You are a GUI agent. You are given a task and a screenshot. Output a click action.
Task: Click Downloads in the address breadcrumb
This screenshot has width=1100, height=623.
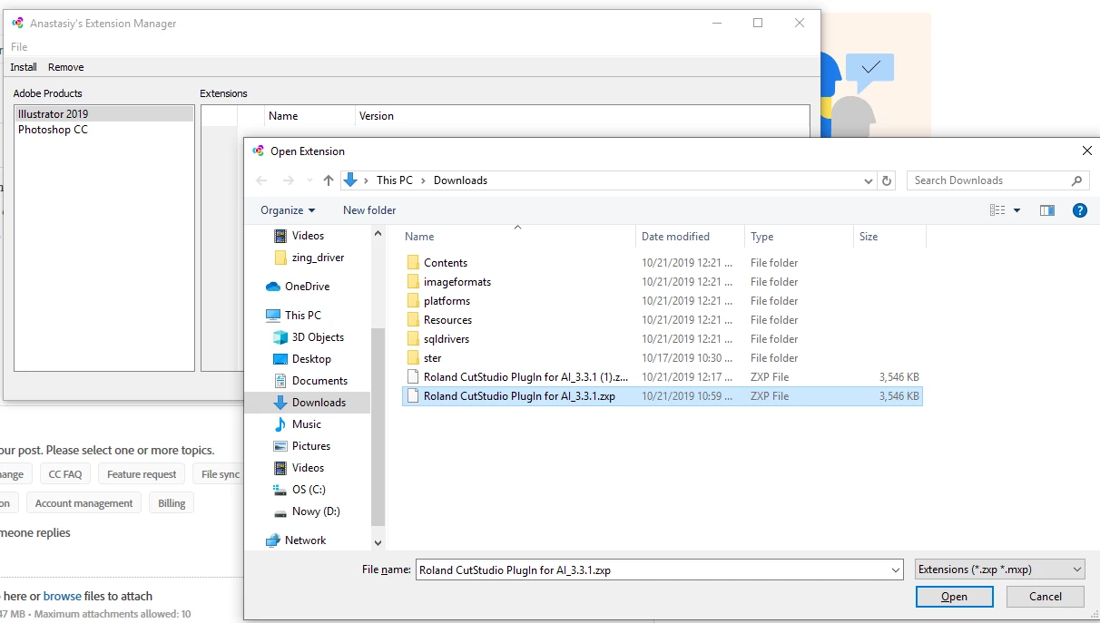(460, 180)
